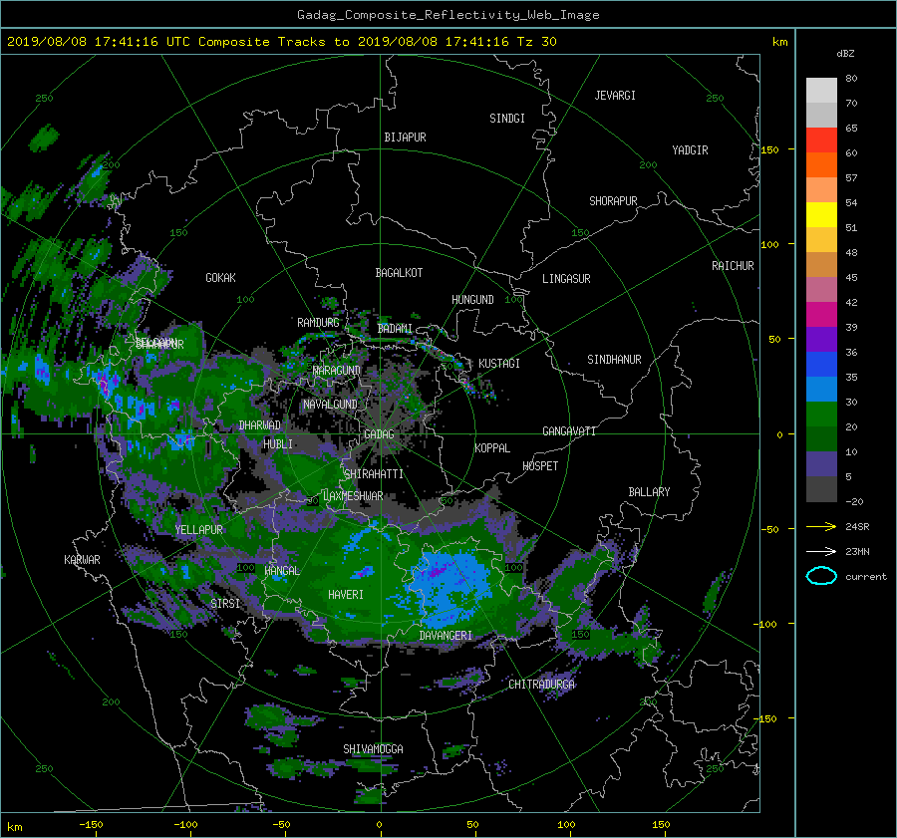Click the cyan 'current' ellipse legend icon
Image resolution: width=897 pixels, height=838 pixels.
tap(821, 576)
